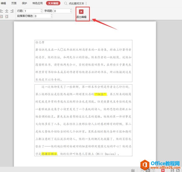Image resolution: width=182 pixels, height=172 pixels.
Task: Click 点此查找文本 search box
Action: click(76, 4)
